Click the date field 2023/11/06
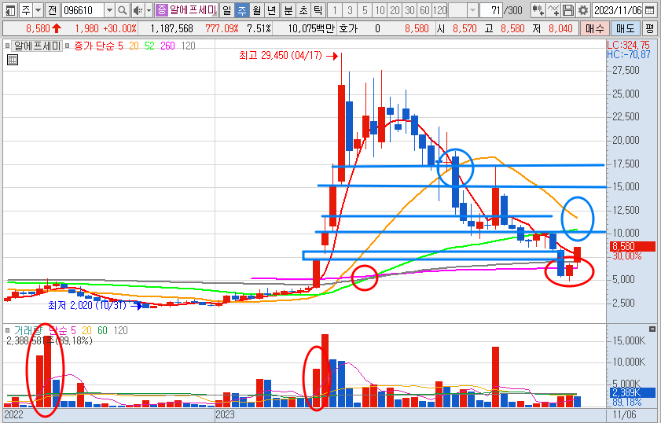The image size is (661, 423). coord(618,10)
